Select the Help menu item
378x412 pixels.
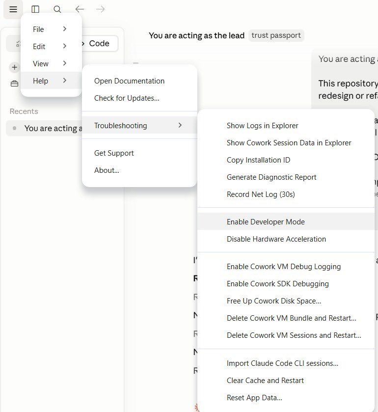pyautogui.click(x=51, y=81)
